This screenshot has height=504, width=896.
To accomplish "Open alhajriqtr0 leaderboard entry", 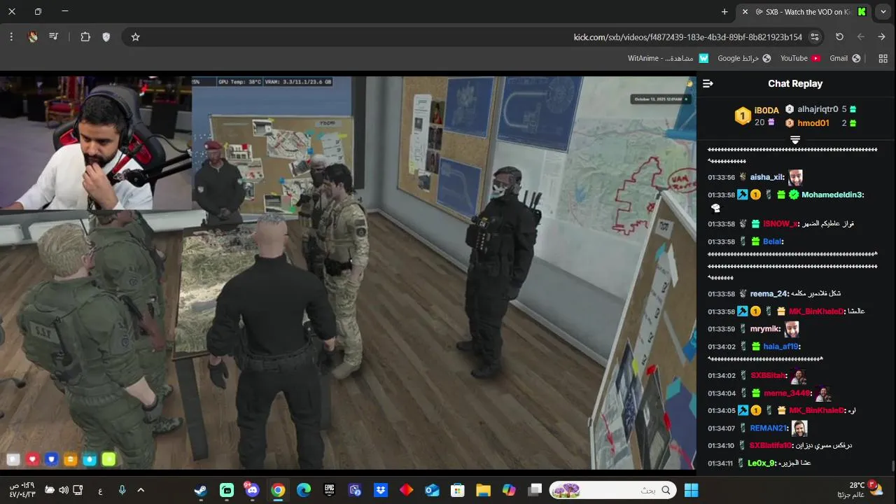I will point(818,109).
